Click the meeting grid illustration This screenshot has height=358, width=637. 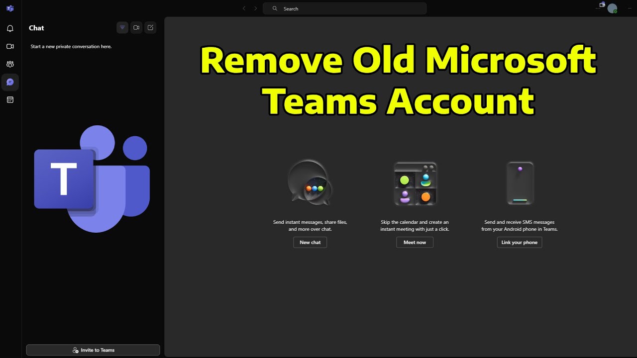pos(415,183)
